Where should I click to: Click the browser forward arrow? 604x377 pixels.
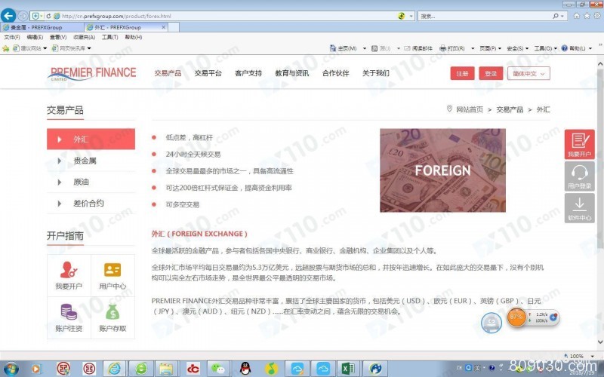click(x=23, y=16)
